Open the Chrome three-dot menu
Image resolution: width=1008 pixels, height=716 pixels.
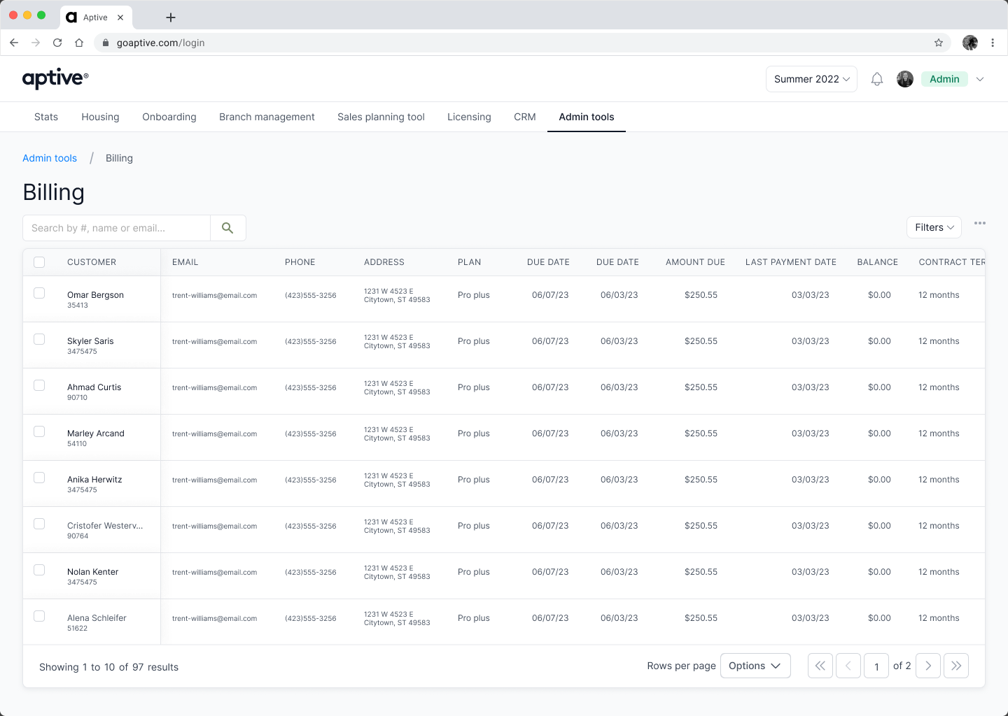(993, 43)
